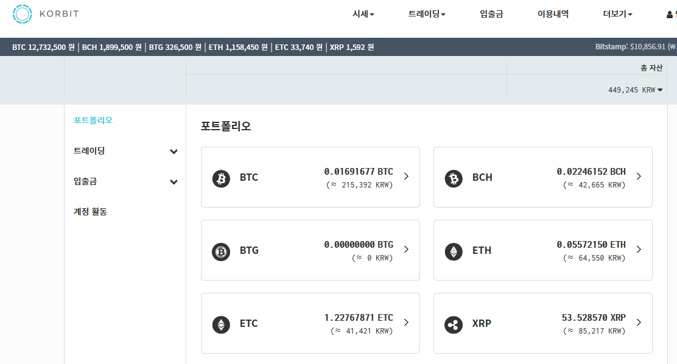Click the Bitcoin (BTC) coin icon
The width and height of the screenshot is (677, 364).
[221, 178]
